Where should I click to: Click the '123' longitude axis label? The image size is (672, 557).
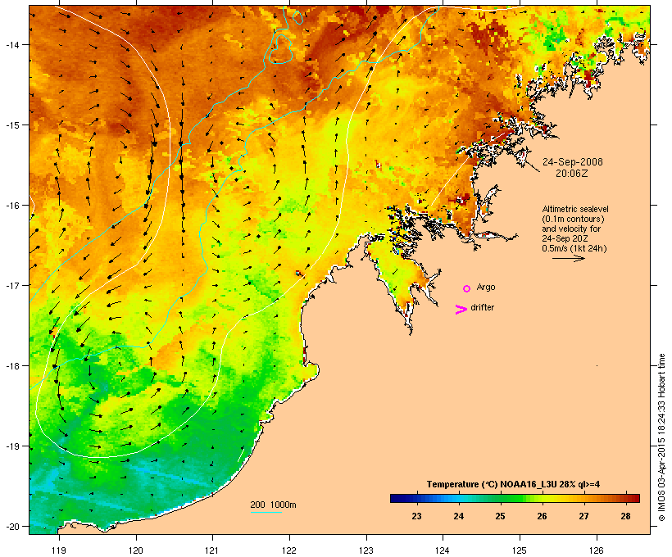coord(366,550)
